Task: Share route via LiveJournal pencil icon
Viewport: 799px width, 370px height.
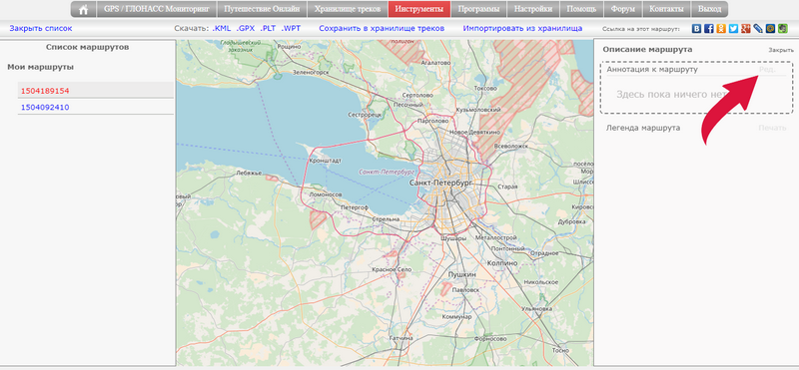Action: pos(758,29)
